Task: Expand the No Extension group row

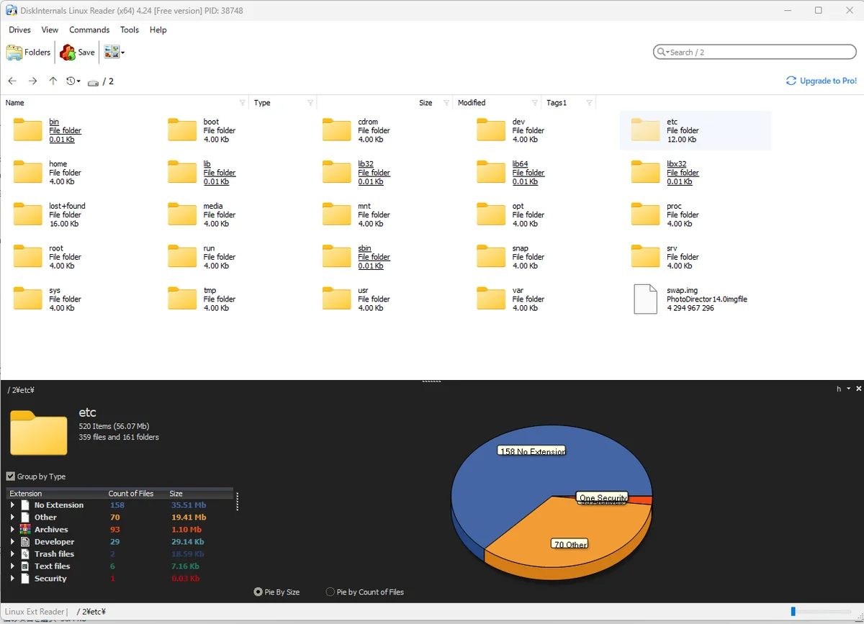Action: [12, 505]
